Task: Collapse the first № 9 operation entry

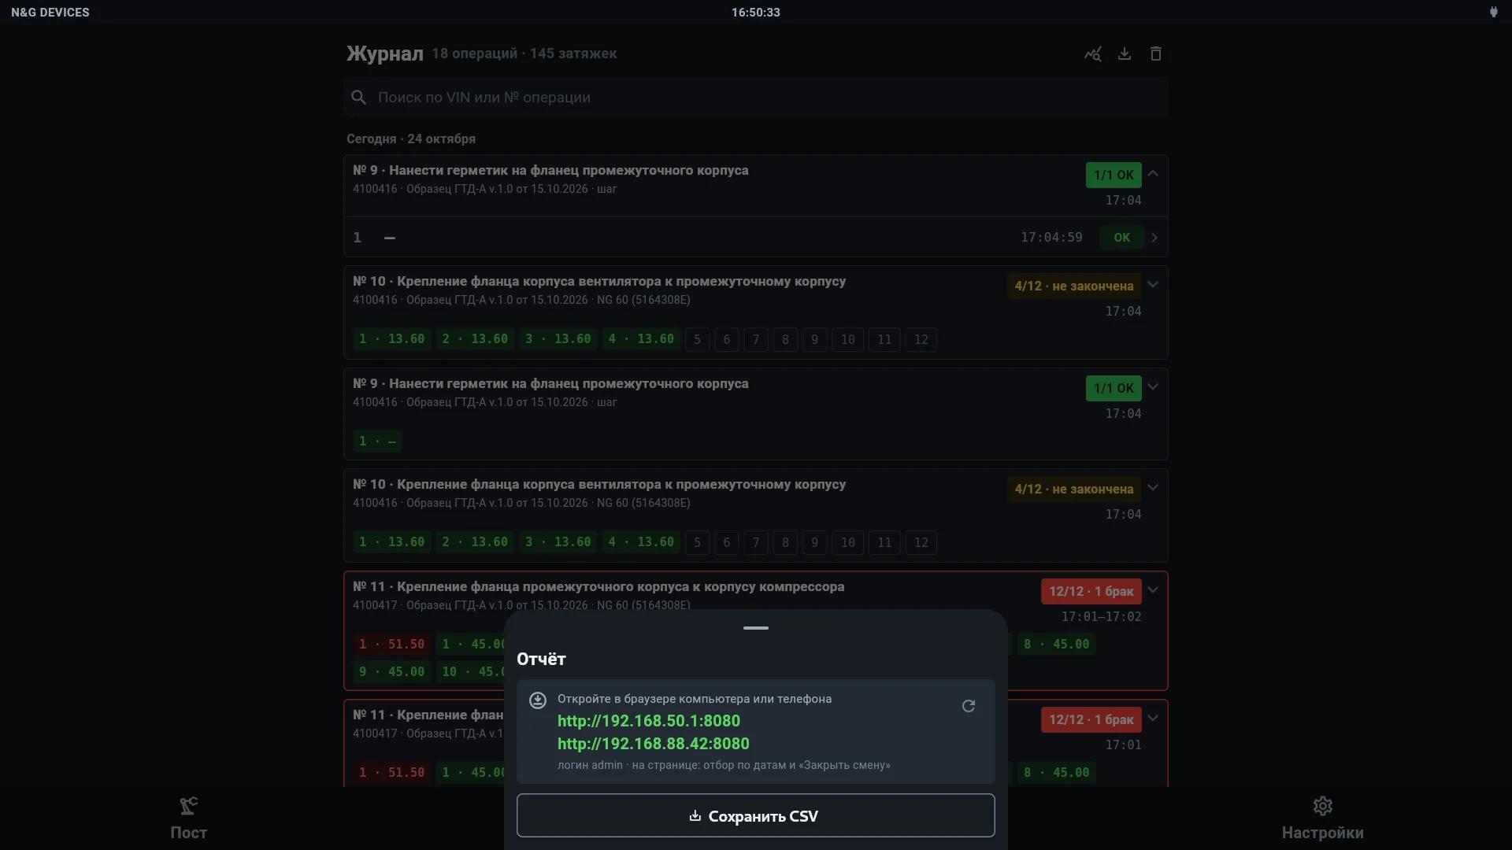Action: 1153,173
